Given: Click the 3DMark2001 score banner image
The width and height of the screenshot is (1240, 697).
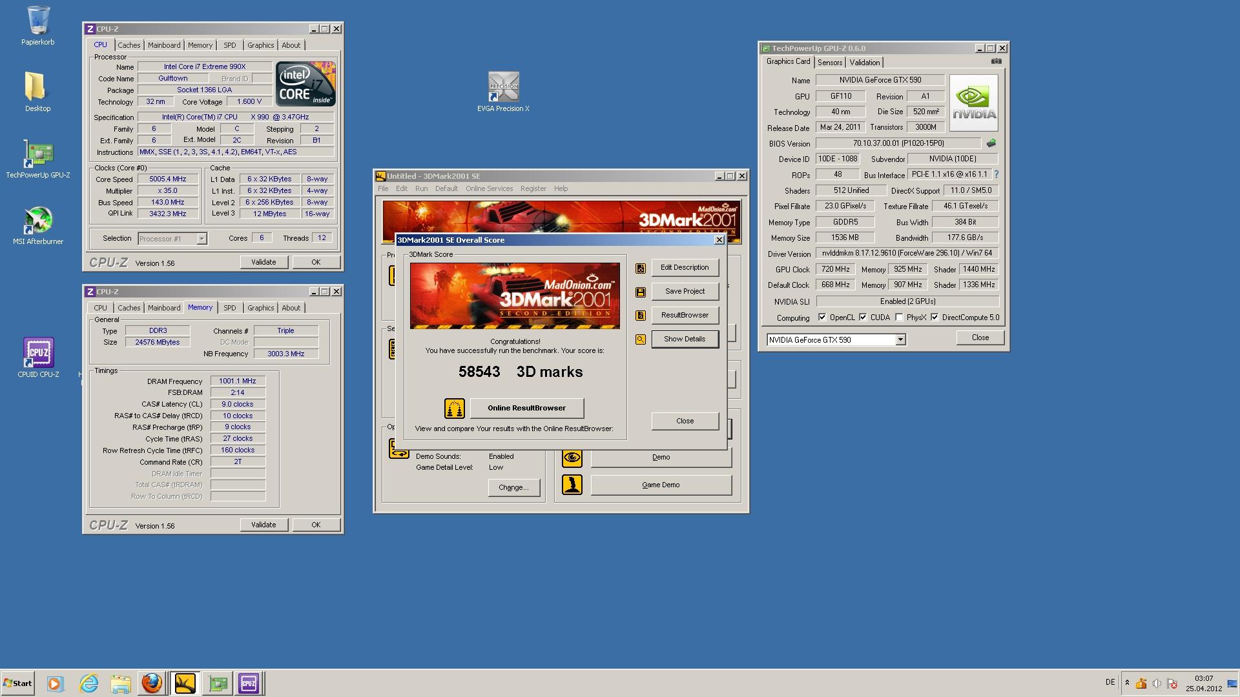Looking at the screenshot, I should point(515,296).
